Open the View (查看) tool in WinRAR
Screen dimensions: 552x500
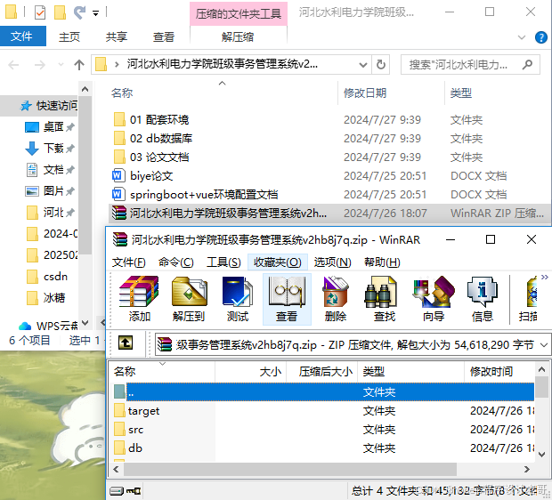click(x=287, y=299)
